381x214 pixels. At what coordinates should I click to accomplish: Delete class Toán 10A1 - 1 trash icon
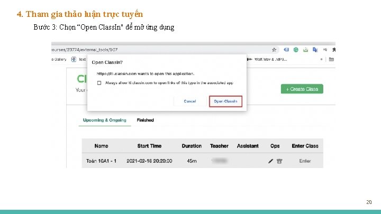(279, 161)
